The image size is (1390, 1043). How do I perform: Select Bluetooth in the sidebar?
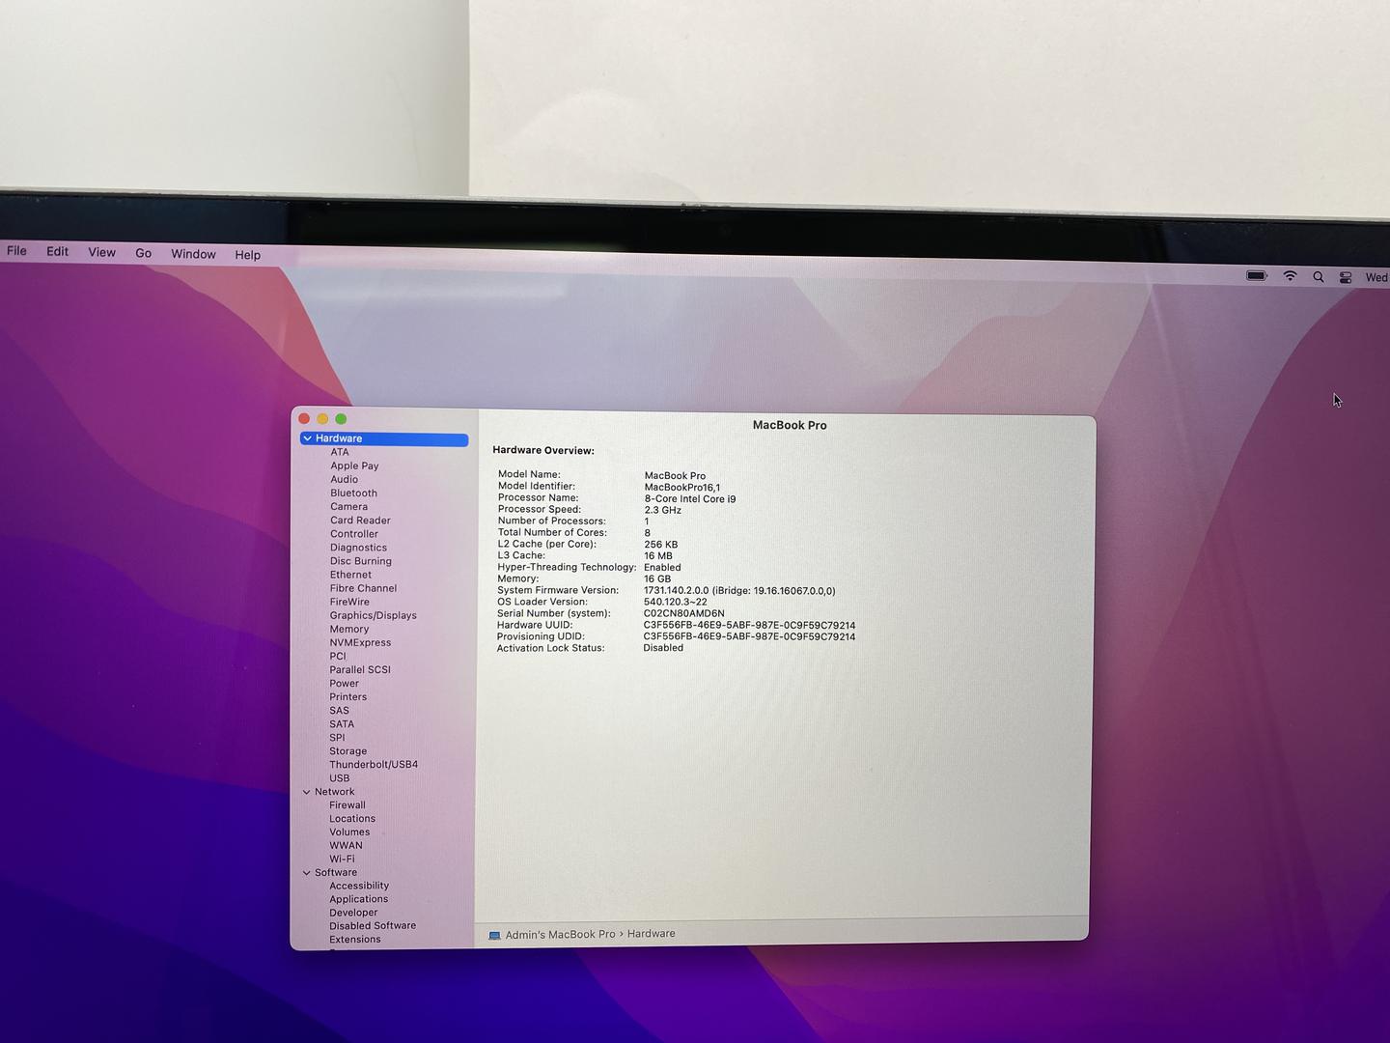[353, 493]
